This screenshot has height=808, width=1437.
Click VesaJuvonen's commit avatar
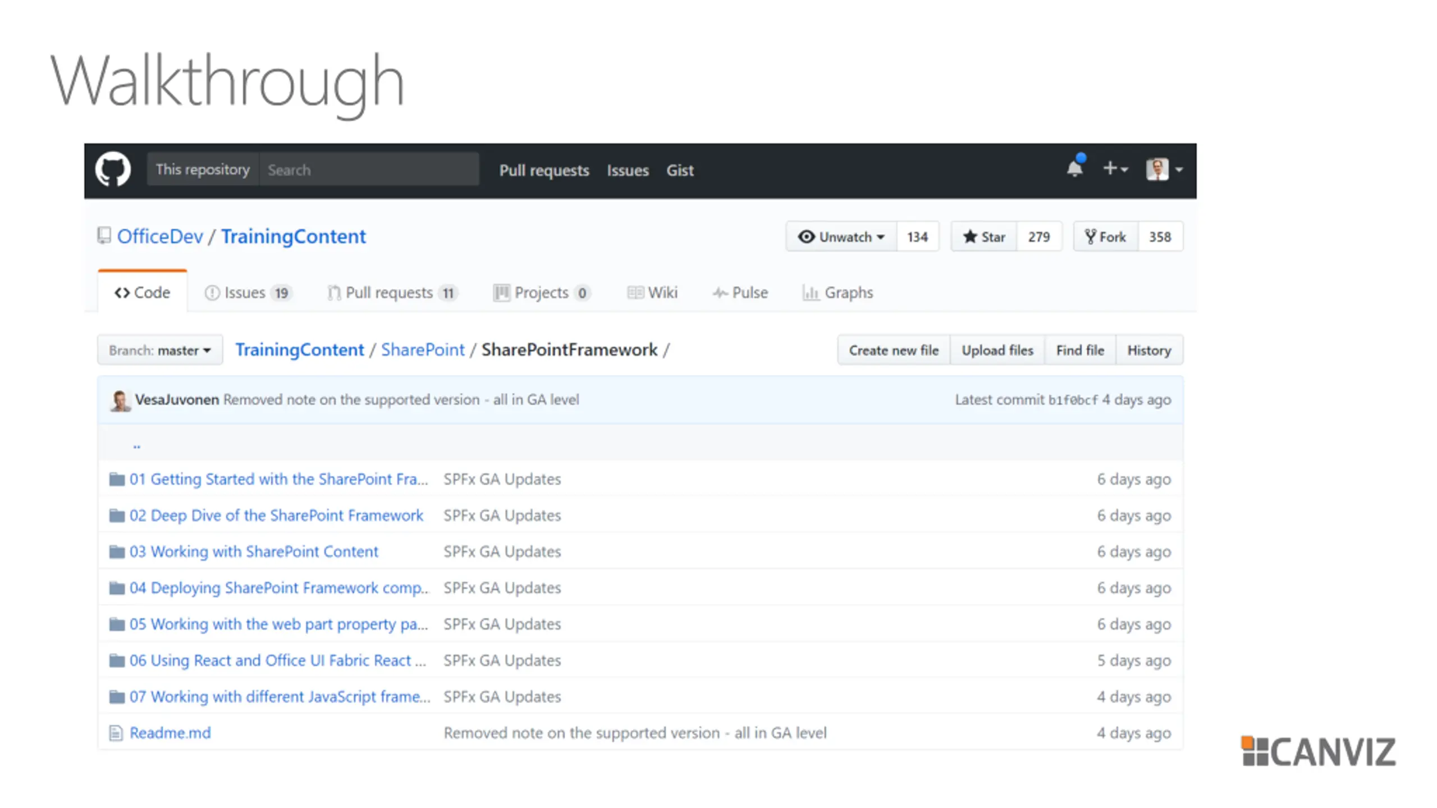[120, 400]
